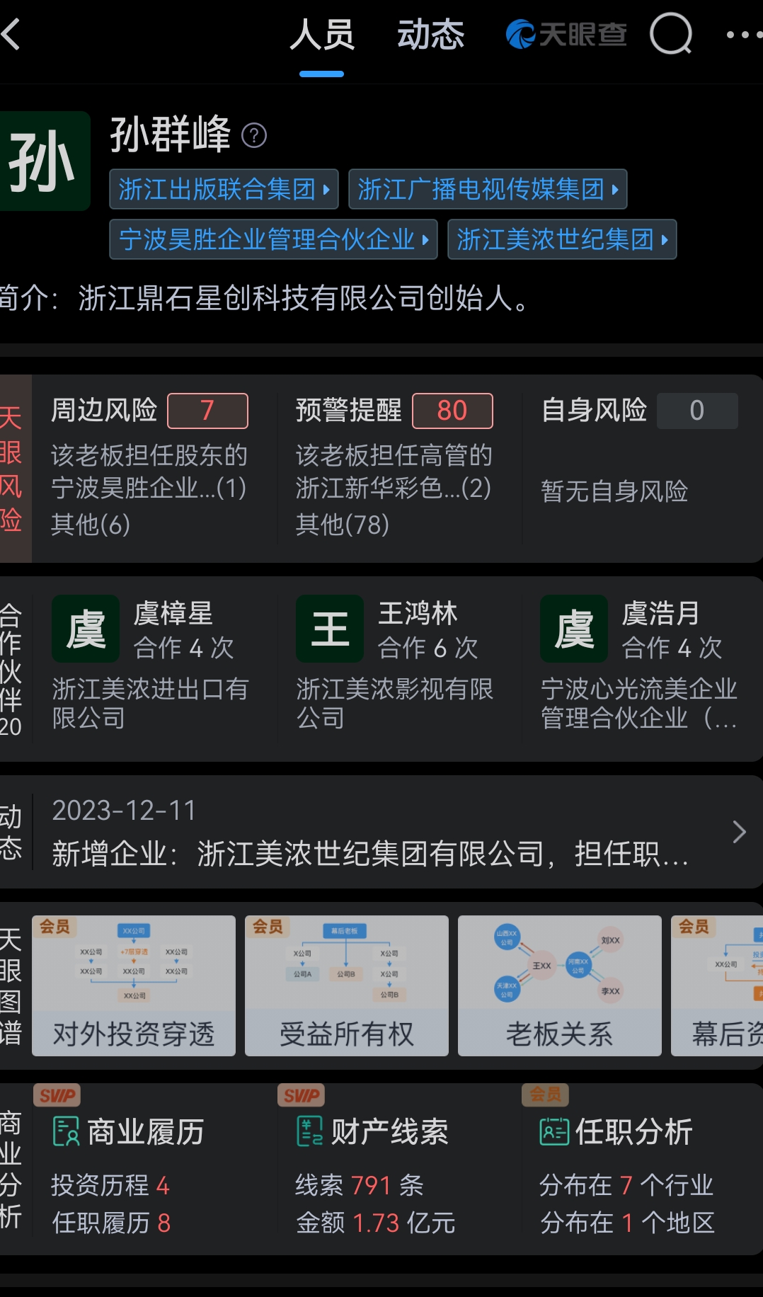Tap 天眼图谱 side label
This screenshot has height=1297, width=763.
11,986
